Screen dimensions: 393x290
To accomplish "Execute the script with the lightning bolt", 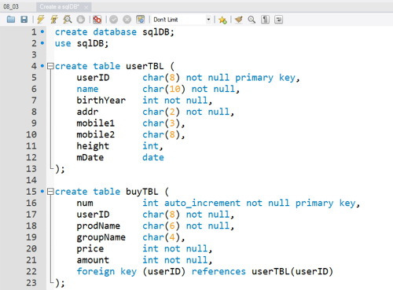I will click(x=41, y=20).
